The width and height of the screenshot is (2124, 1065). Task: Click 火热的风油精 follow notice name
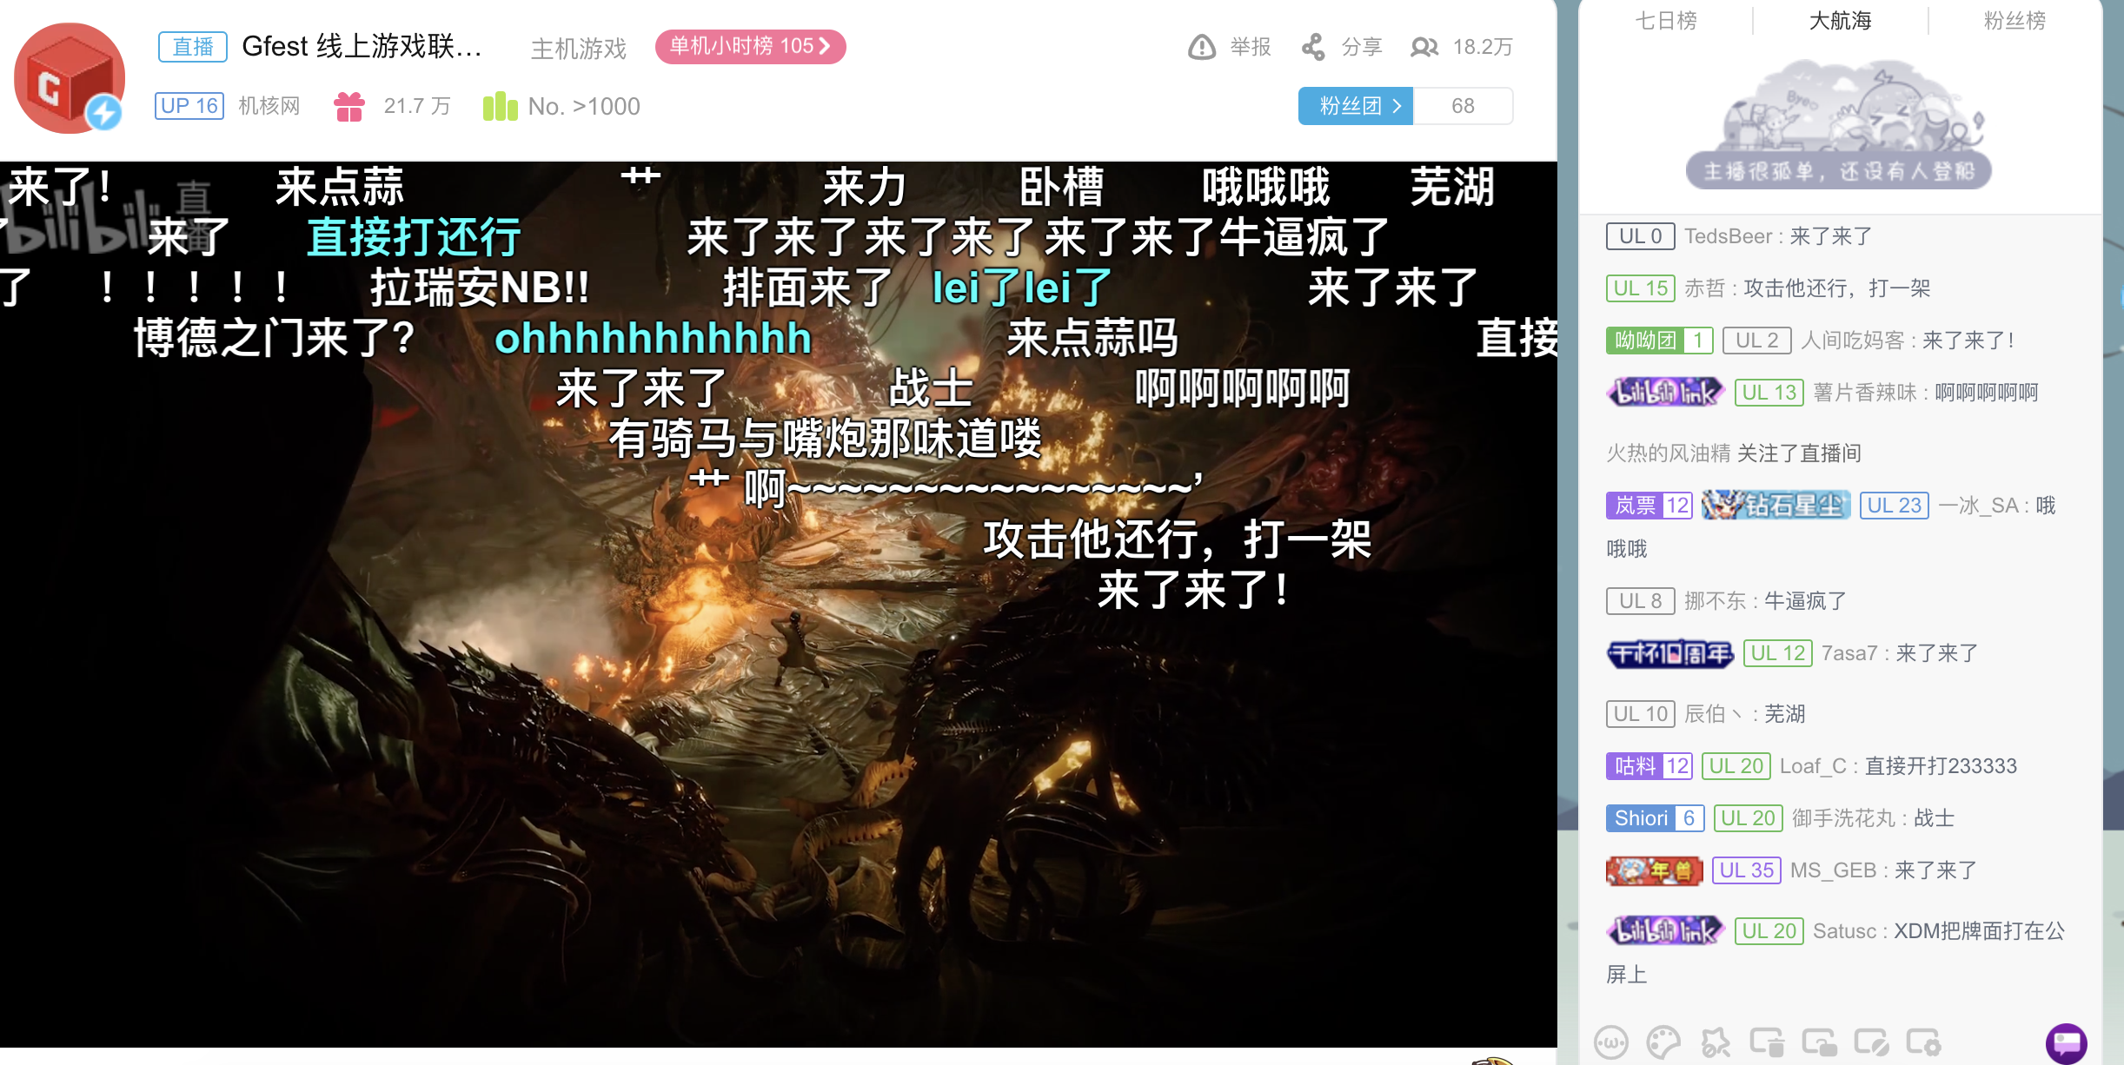tap(1669, 453)
